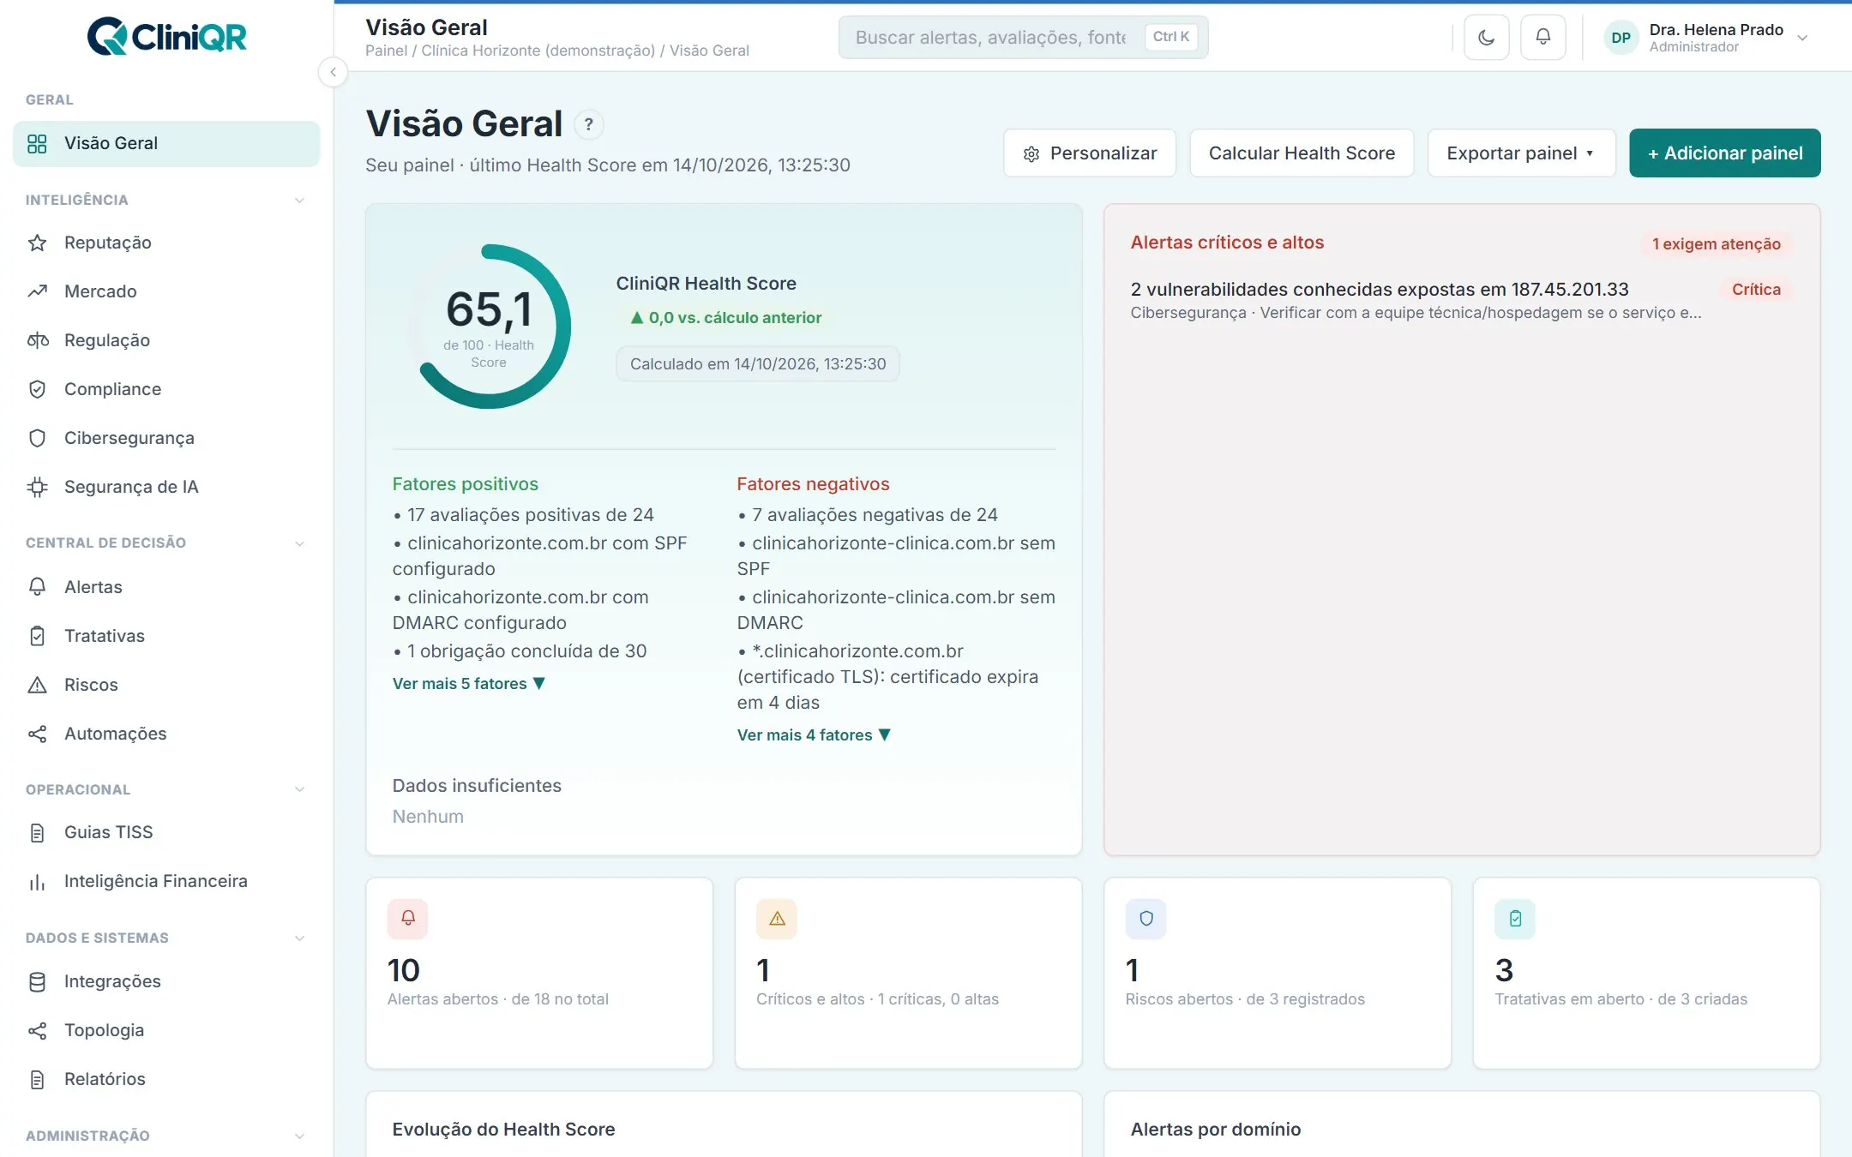Go to Alertas in the sidebar
This screenshot has width=1852, height=1157.
[166, 587]
